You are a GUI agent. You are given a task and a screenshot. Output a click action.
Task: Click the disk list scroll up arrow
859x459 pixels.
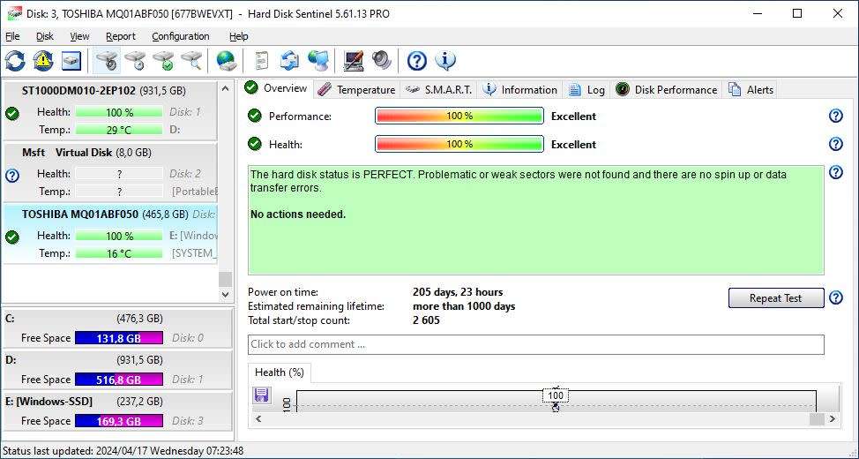[225, 87]
